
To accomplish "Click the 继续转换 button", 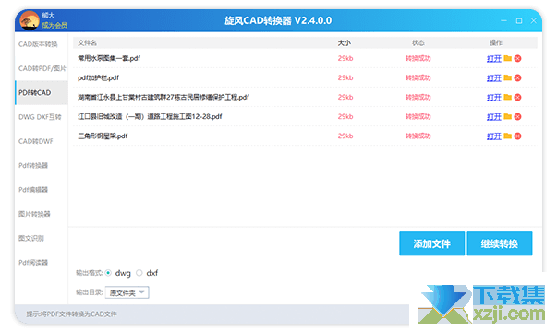I will point(500,243).
